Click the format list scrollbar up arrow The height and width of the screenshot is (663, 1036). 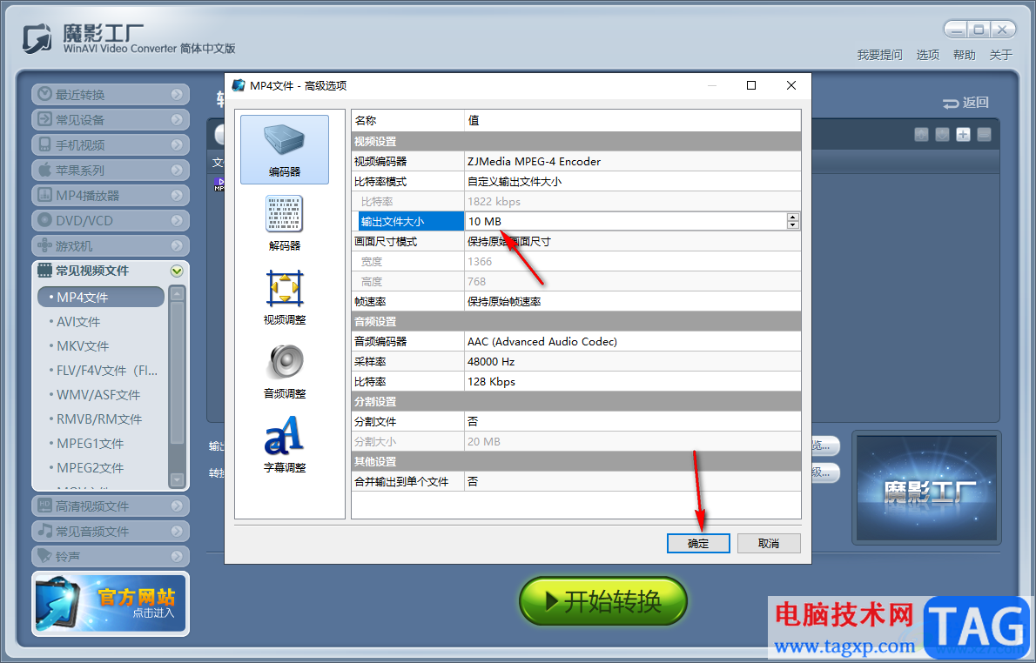click(x=177, y=293)
